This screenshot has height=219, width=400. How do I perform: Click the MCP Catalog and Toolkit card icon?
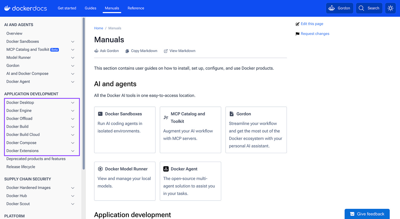click(166, 117)
